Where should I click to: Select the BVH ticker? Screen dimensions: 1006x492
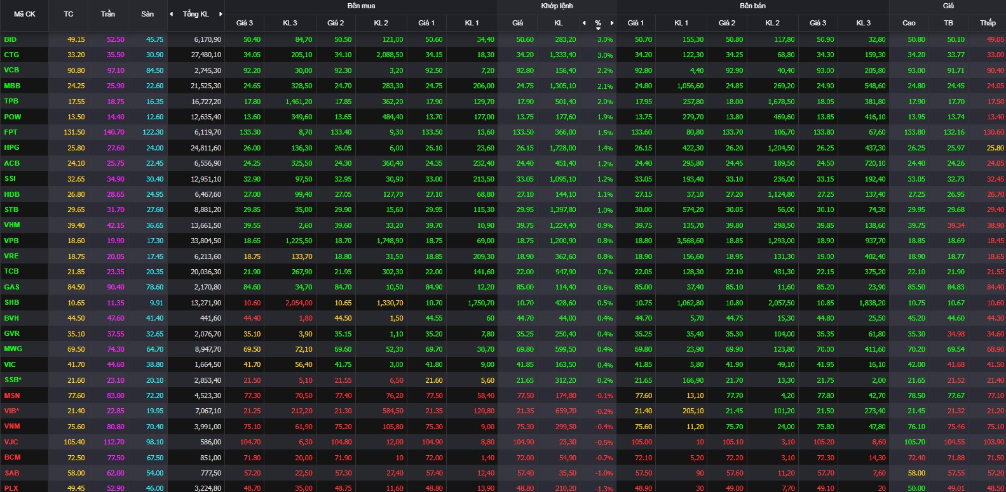coord(11,318)
